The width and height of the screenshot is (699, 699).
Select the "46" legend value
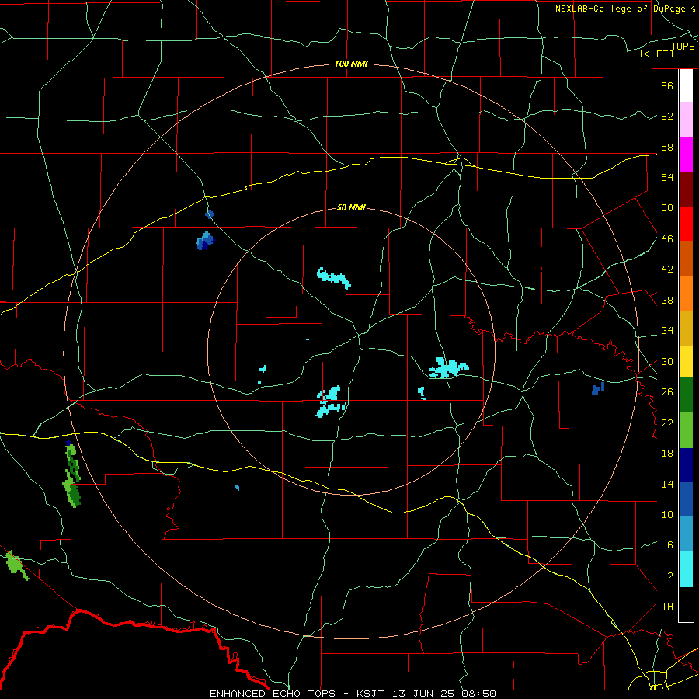pyautogui.click(x=667, y=239)
